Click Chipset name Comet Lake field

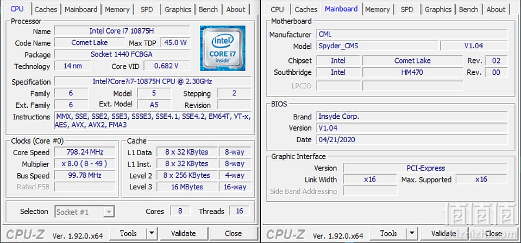coord(412,61)
